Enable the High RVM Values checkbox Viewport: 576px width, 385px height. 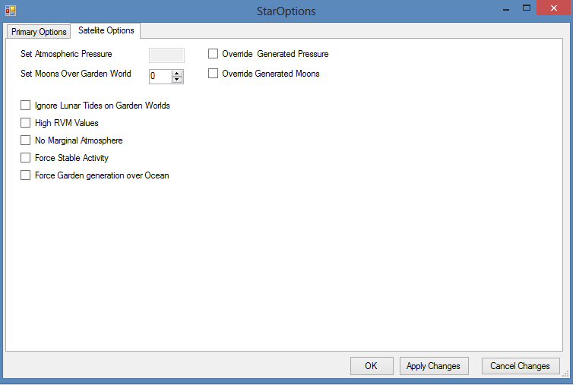[x=26, y=123]
